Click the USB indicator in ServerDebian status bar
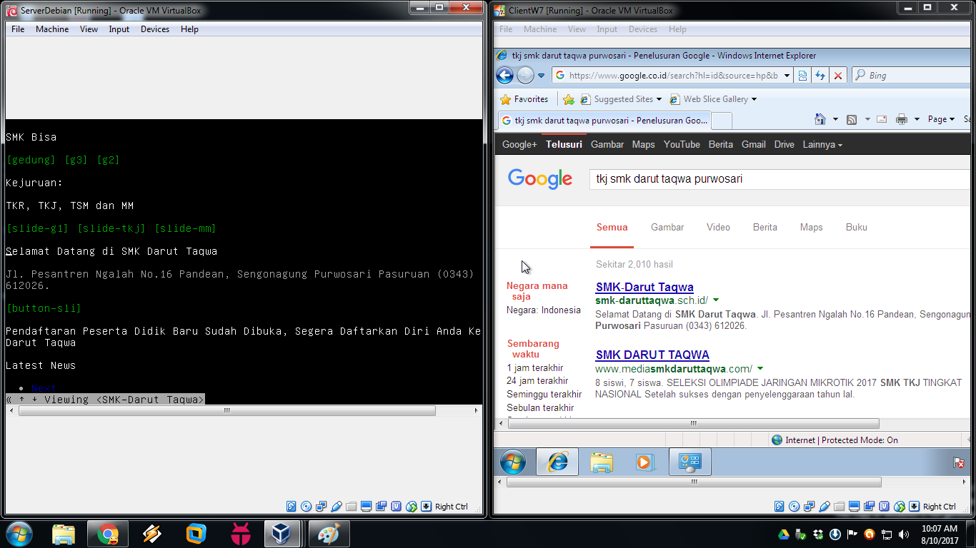This screenshot has width=976, height=548. [337, 507]
